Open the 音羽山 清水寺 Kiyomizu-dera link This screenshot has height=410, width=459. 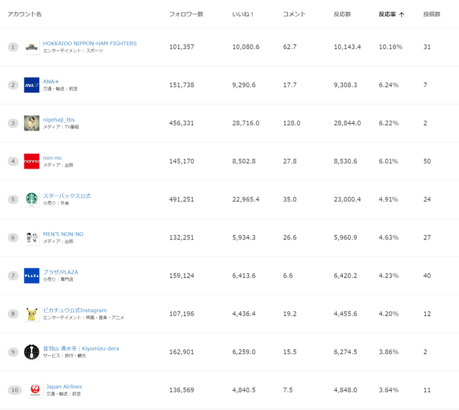[81, 348]
